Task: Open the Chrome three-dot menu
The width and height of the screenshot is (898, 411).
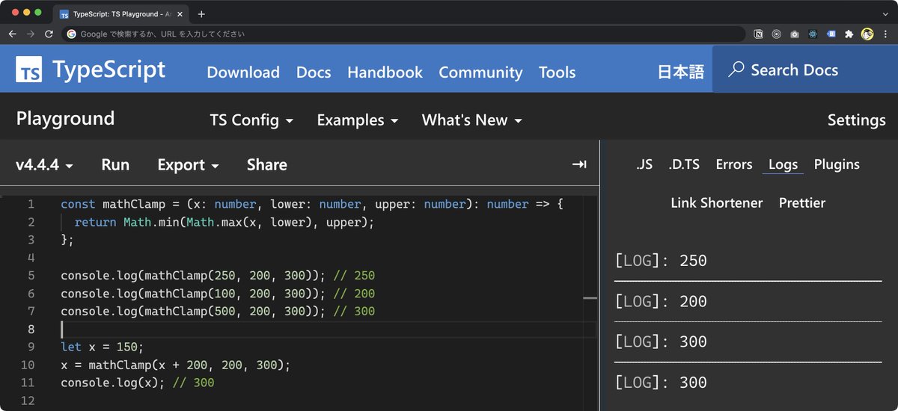Action: tap(885, 34)
